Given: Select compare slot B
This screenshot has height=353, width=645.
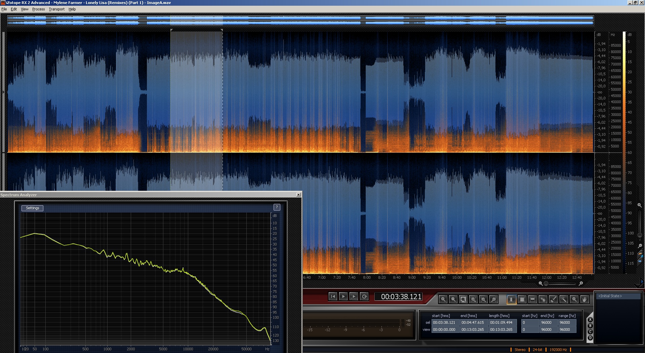Looking at the screenshot, I should point(590,326).
